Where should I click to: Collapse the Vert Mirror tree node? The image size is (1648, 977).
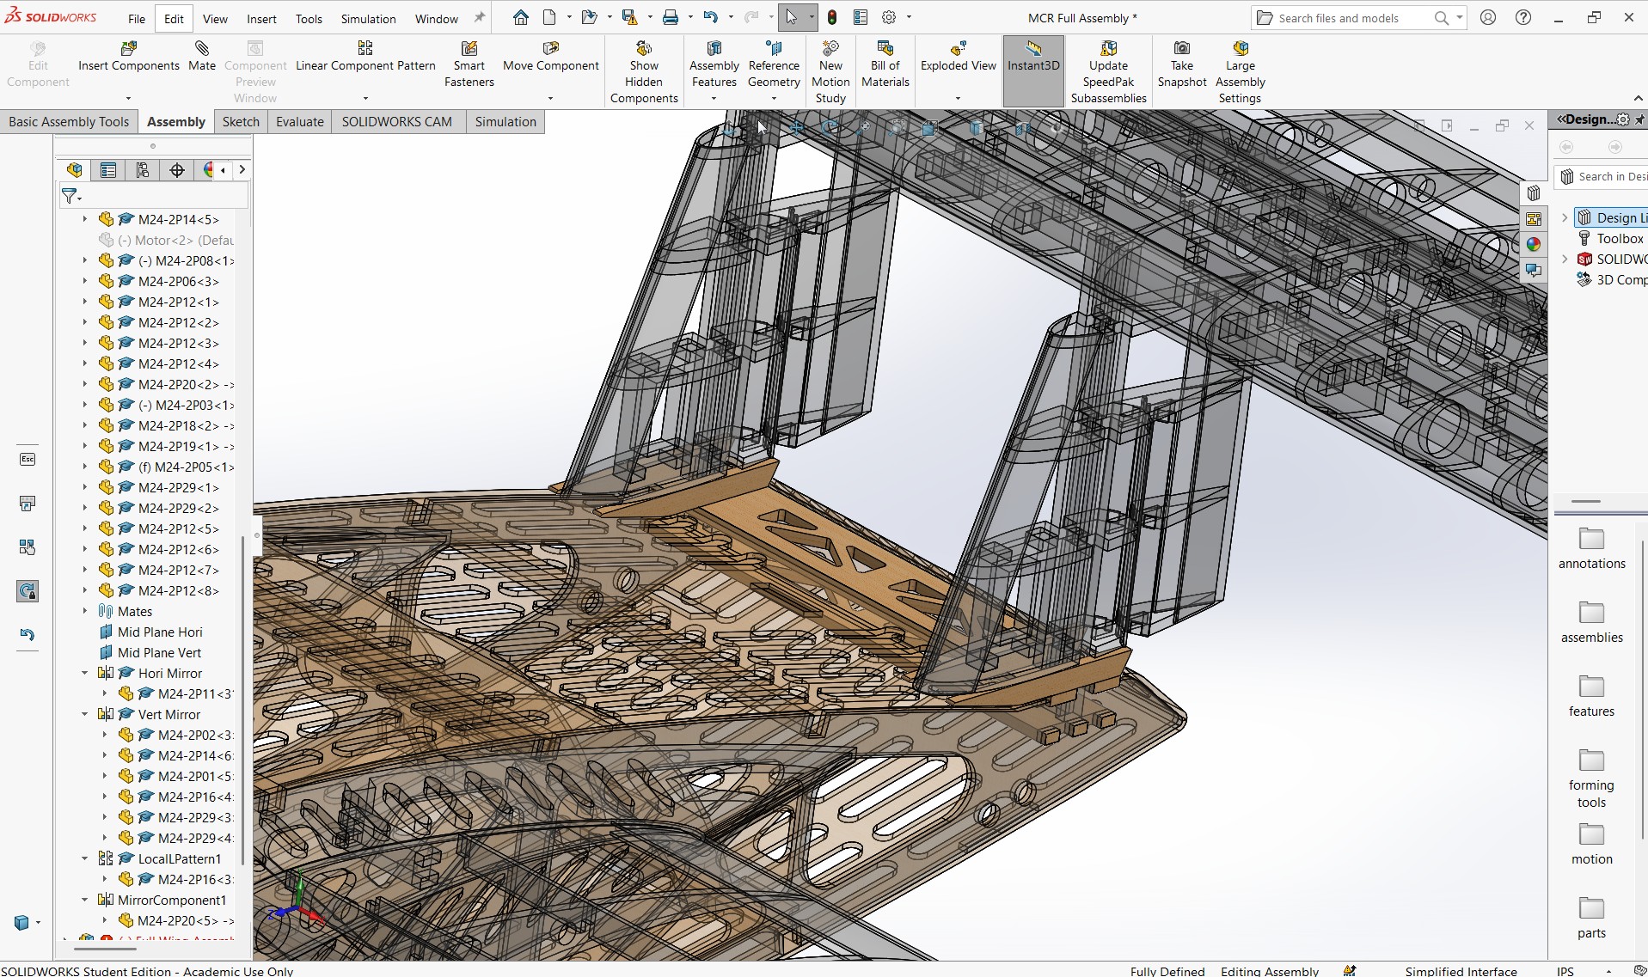tap(84, 714)
